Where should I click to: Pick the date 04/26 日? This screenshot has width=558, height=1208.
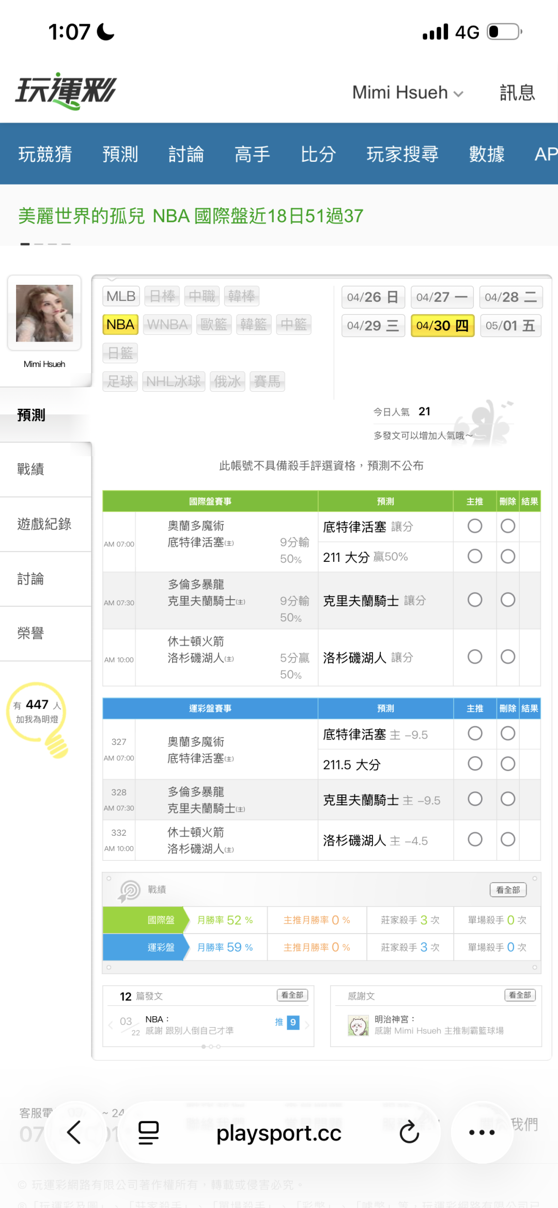(373, 297)
